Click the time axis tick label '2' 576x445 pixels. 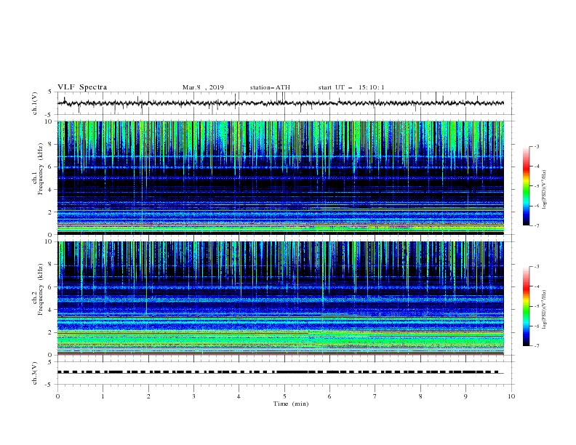(x=148, y=396)
